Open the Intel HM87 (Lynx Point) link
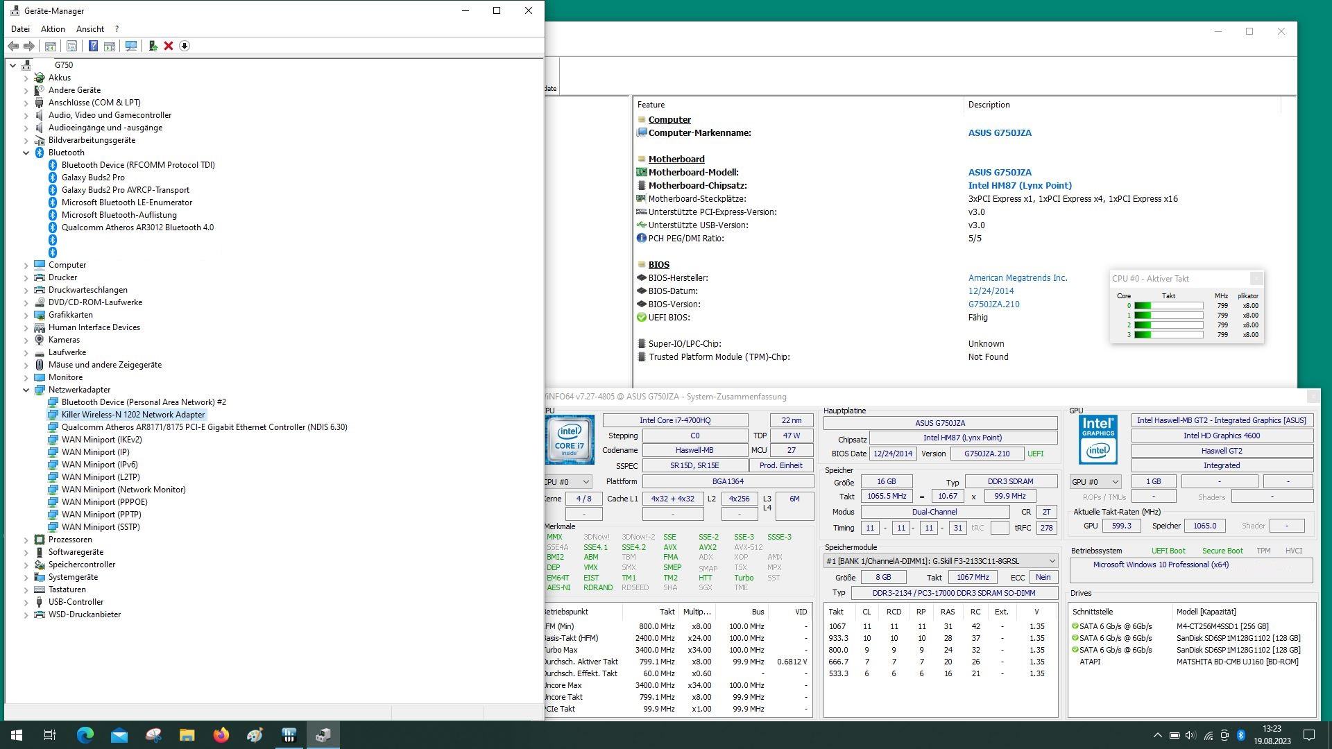The height and width of the screenshot is (749, 1332). (x=1020, y=186)
